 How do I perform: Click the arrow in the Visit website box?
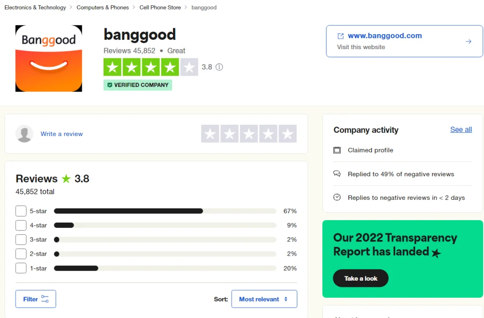[468, 41]
